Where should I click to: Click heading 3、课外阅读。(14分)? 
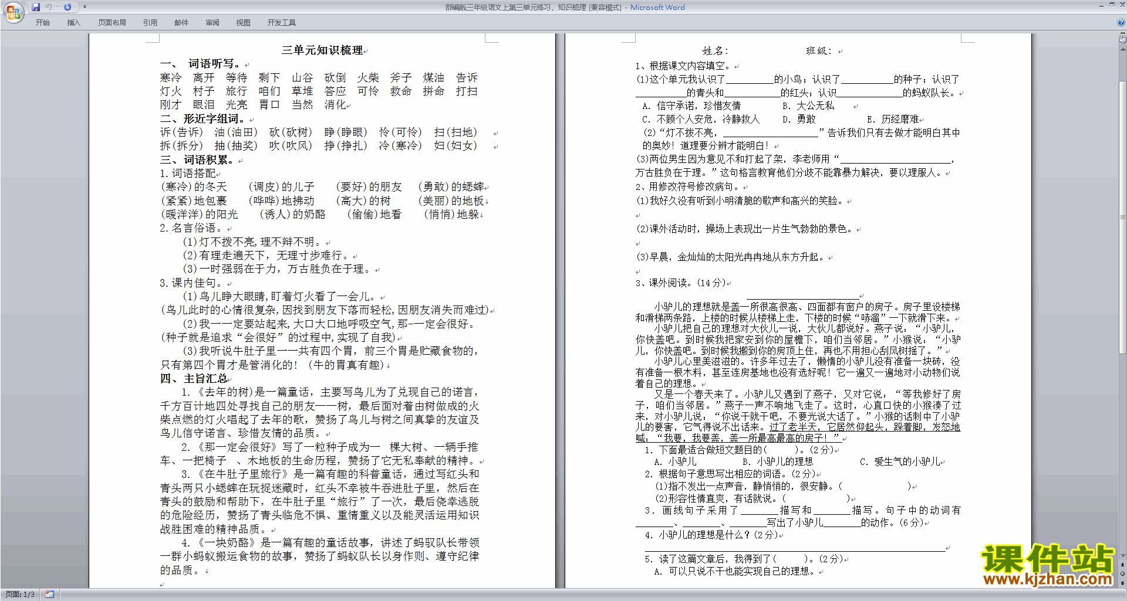680,283
